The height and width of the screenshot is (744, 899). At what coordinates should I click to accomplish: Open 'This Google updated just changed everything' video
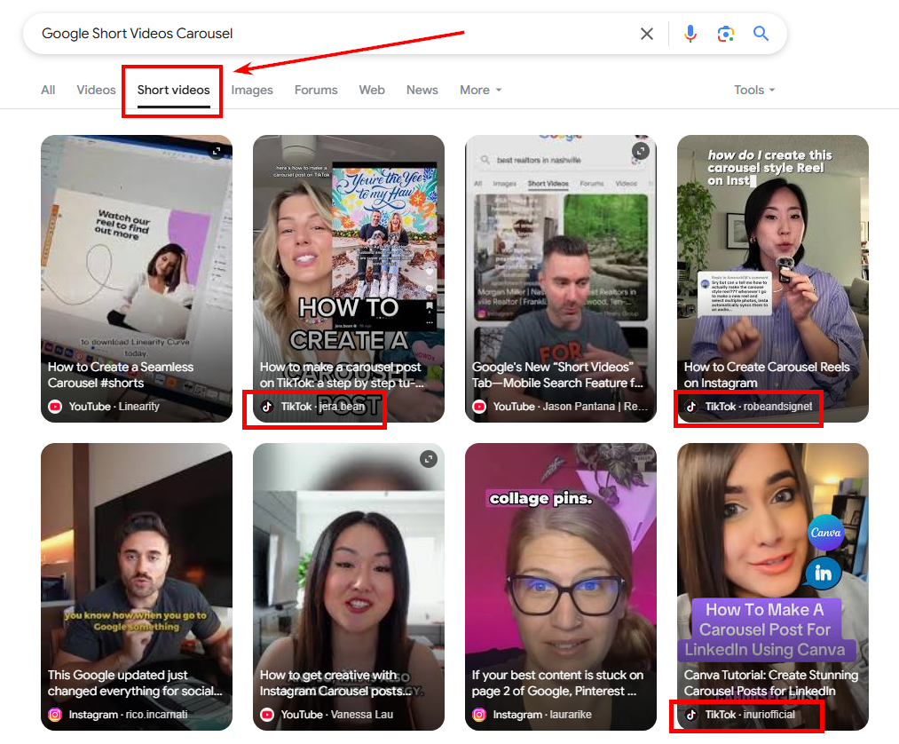pyautogui.click(x=135, y=683)
